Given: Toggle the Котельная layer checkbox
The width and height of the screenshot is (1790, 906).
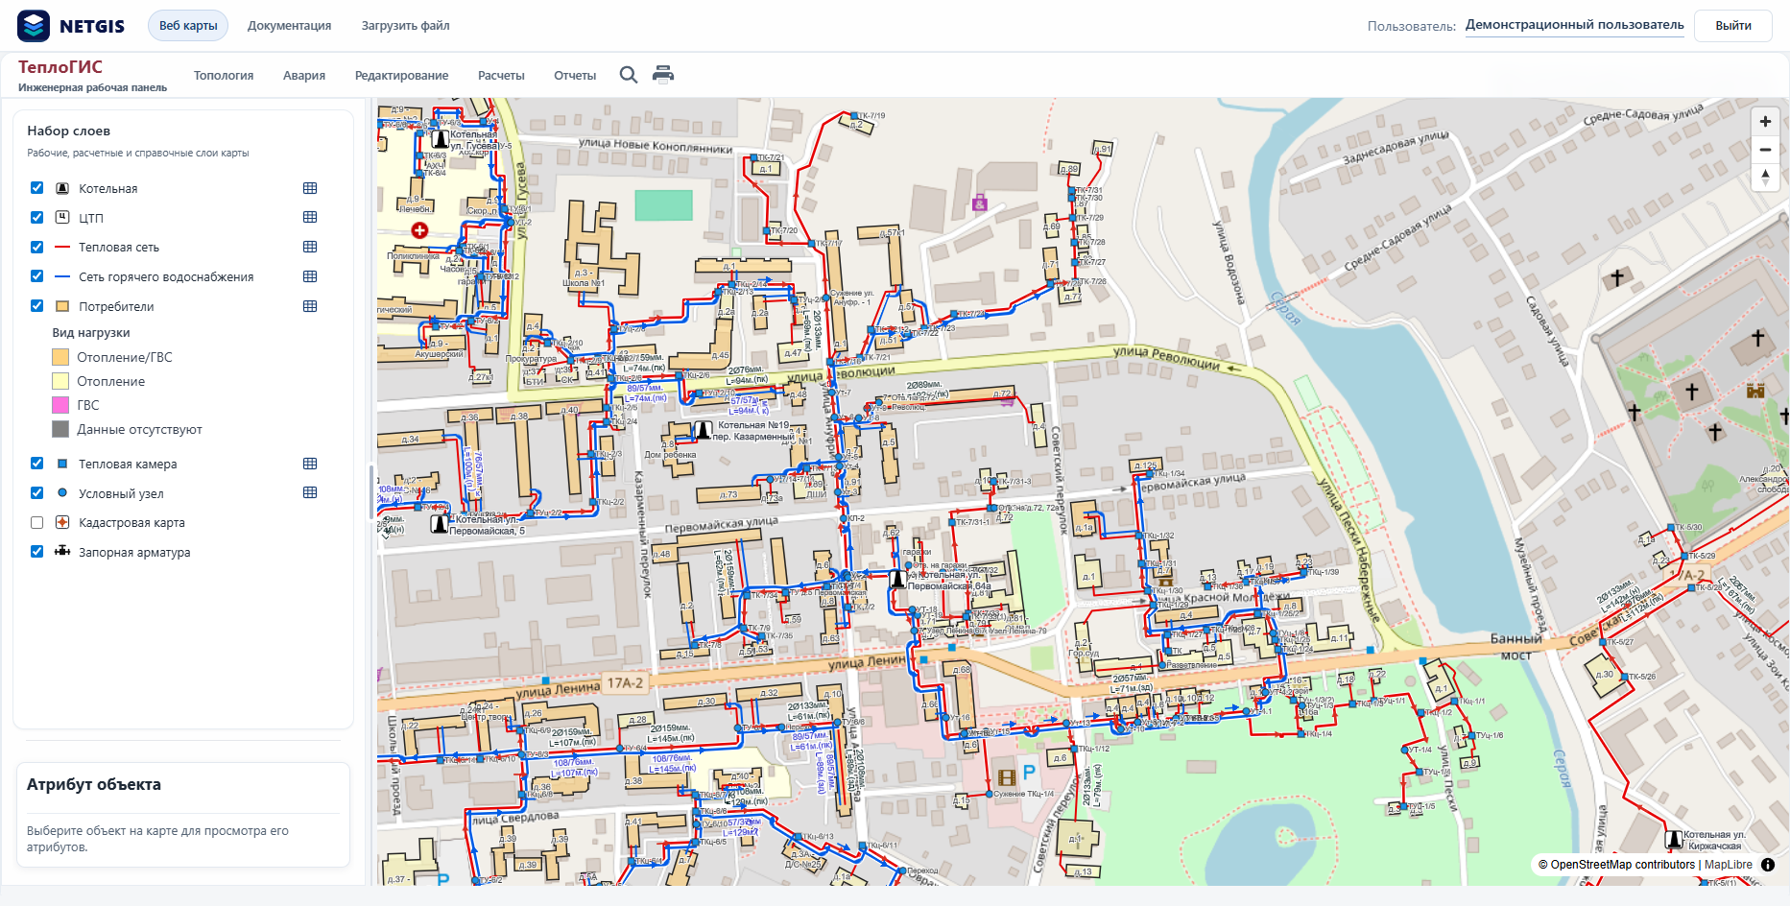Looking at the screenshot, I should click(37, 188).
